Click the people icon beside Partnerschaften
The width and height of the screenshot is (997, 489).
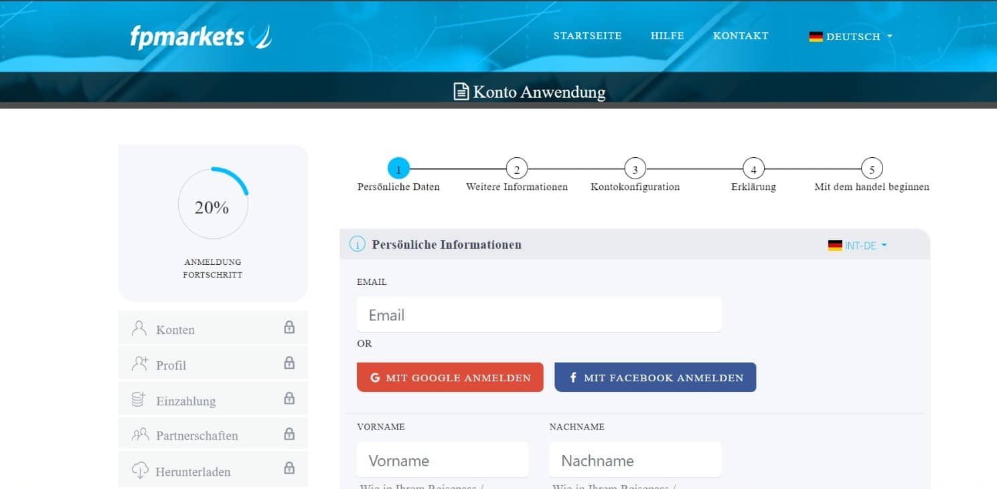140,435
